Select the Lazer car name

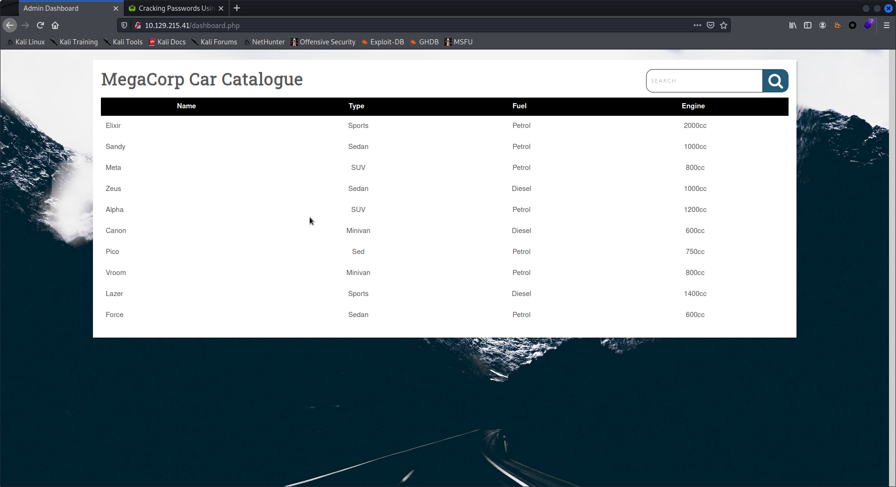pos(114,294)
